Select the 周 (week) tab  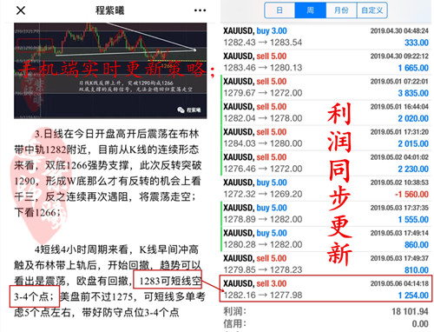click(310, 10)
